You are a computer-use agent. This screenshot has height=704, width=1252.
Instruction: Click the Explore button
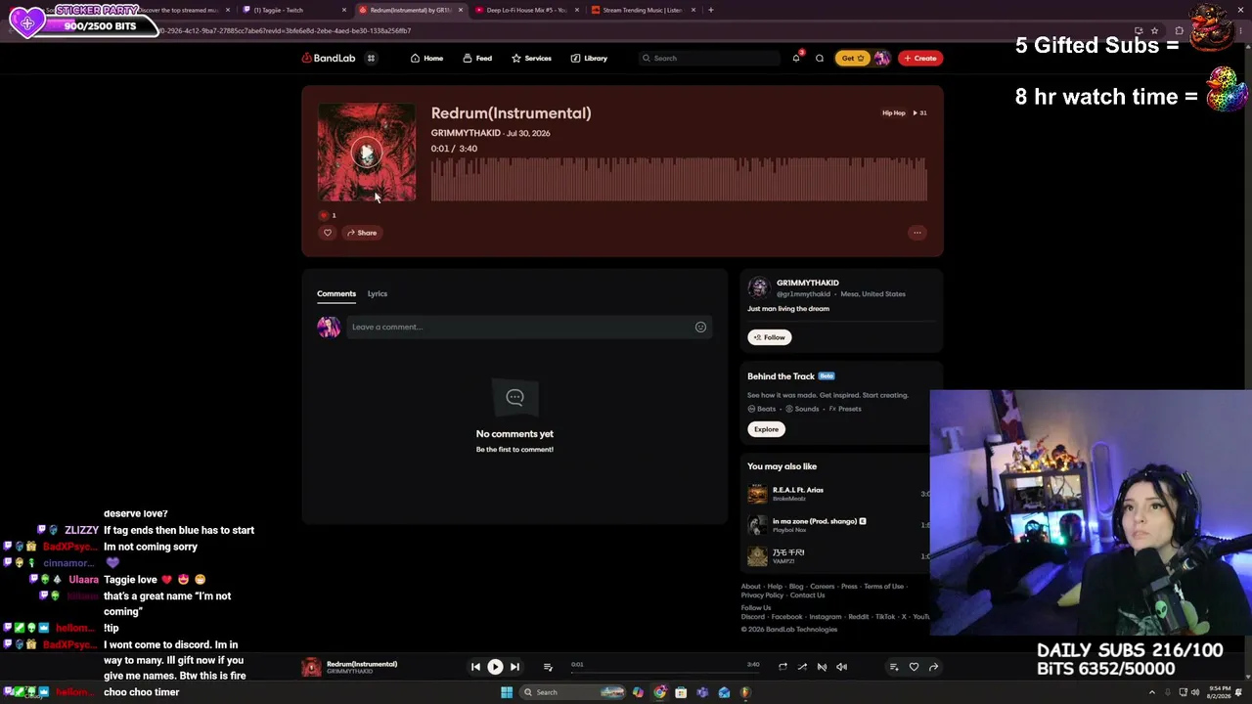coord(766,429)
